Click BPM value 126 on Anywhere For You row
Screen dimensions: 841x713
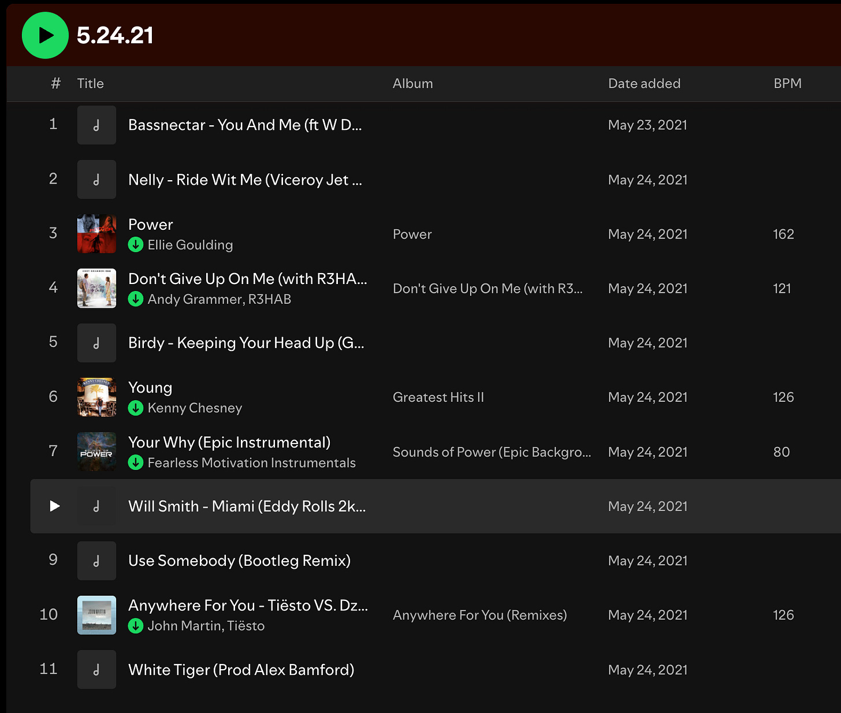[783, 615]
